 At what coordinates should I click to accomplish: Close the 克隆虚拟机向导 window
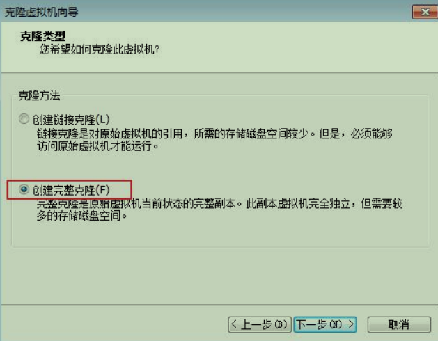click(x=425, y=12)
